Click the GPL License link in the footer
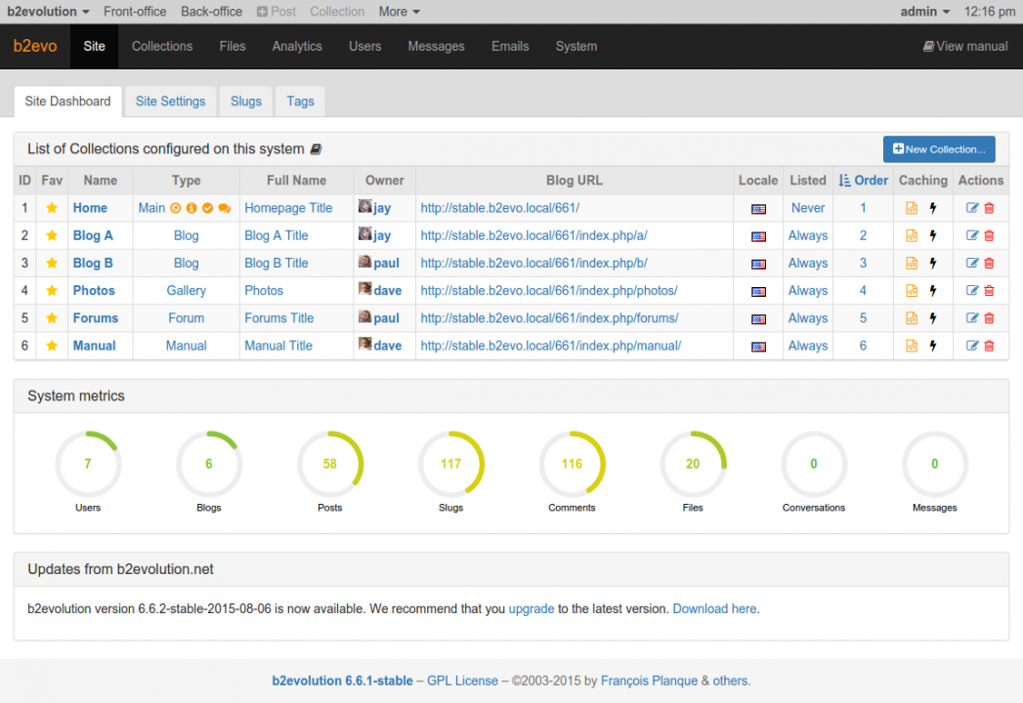The width and height of the screenshot is (1023, 703). [462, 681]
